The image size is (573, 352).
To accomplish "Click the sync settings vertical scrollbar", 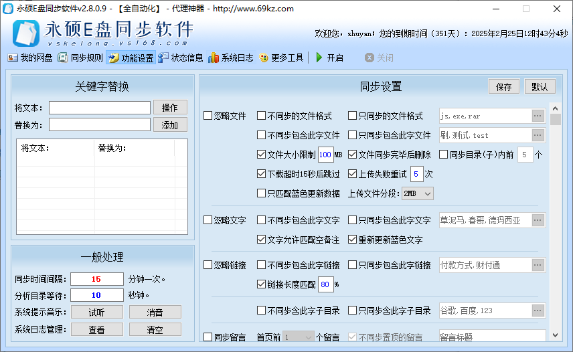I will click(556, 221).
